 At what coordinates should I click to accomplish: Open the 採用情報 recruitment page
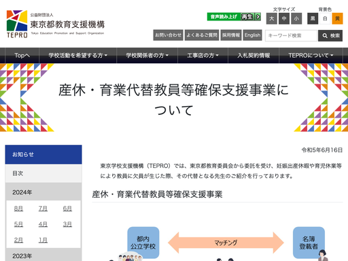click(x=231, y=35)
